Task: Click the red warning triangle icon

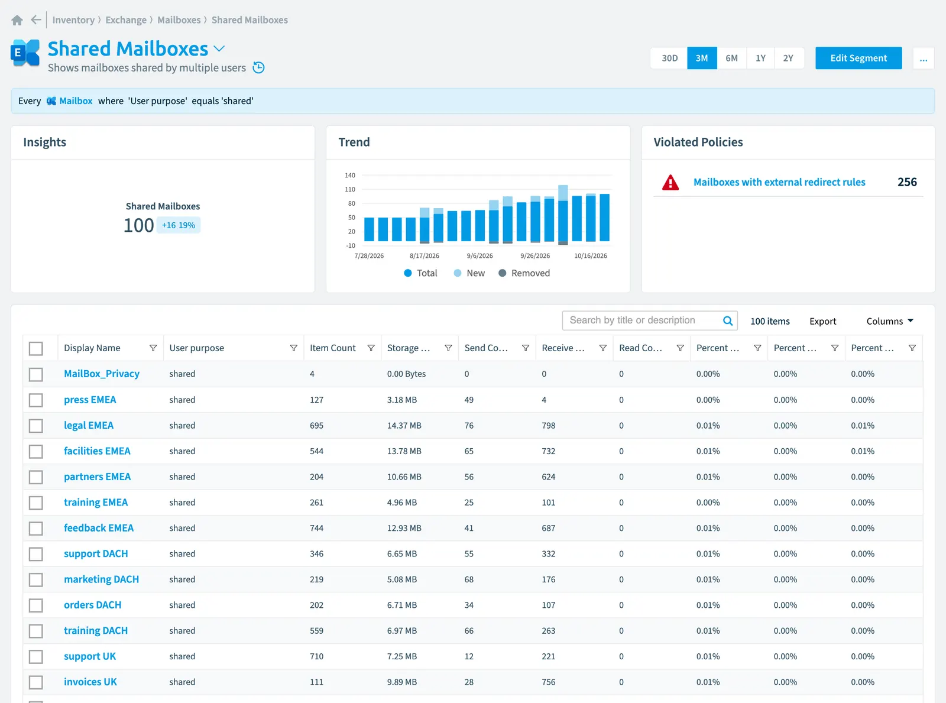Action: 670,182
